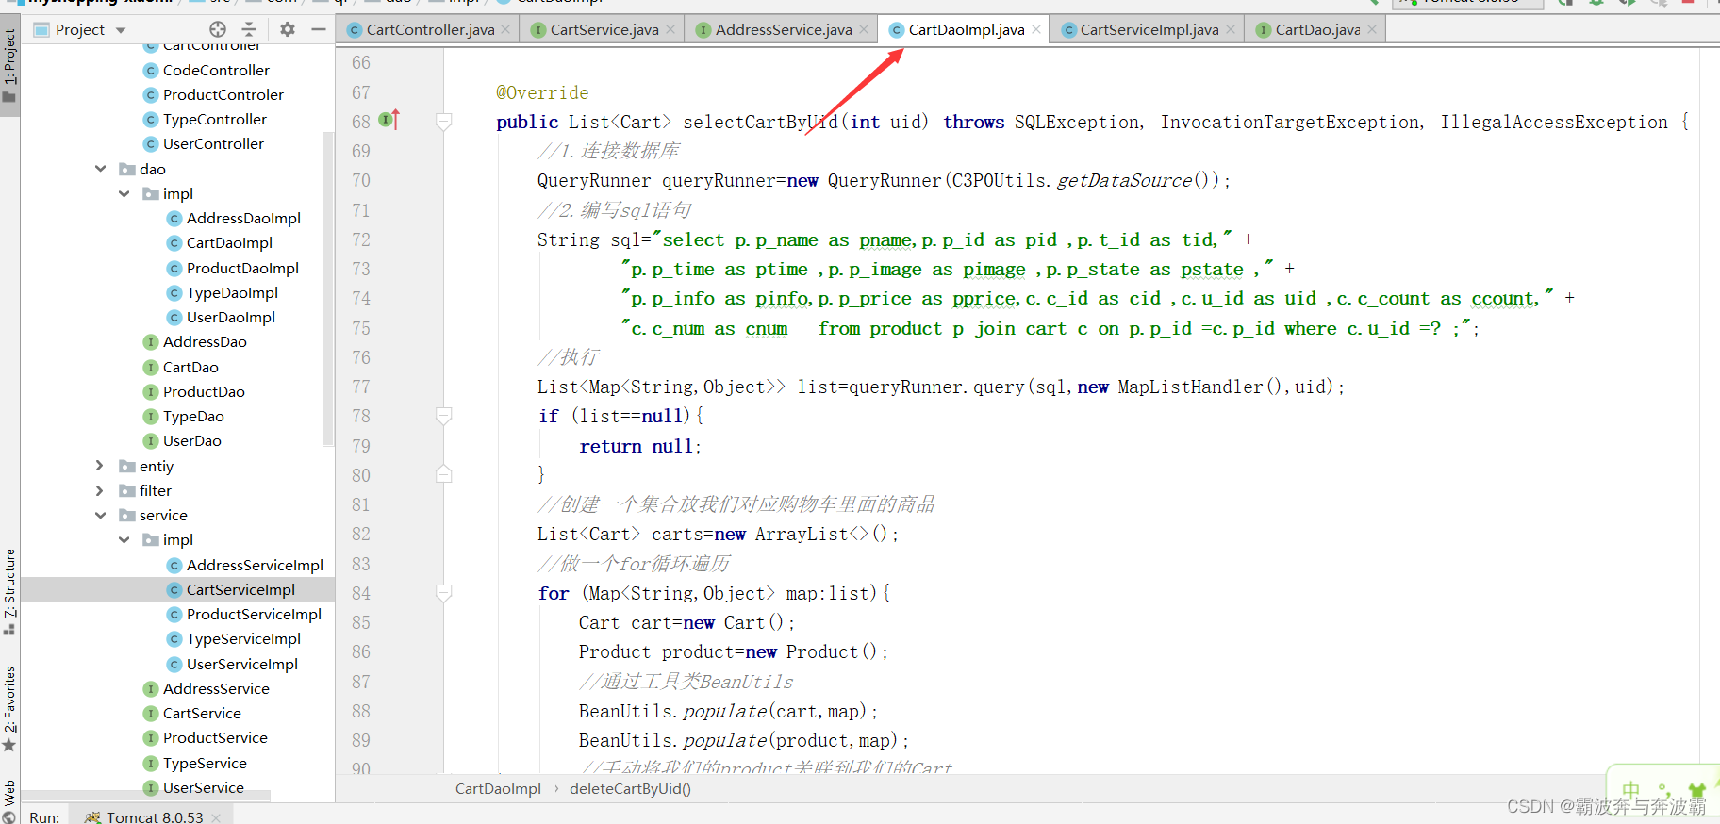Image resolution: width=1720 pixels, height=824 pixels.
Task: Open the Project view dropdown
Action: (121, 30)
